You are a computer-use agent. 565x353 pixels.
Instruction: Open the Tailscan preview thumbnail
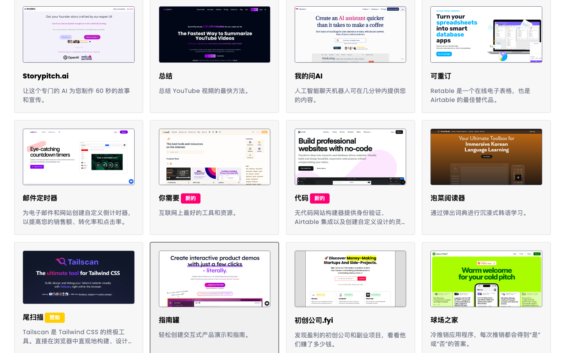click(x=78, y=277)
